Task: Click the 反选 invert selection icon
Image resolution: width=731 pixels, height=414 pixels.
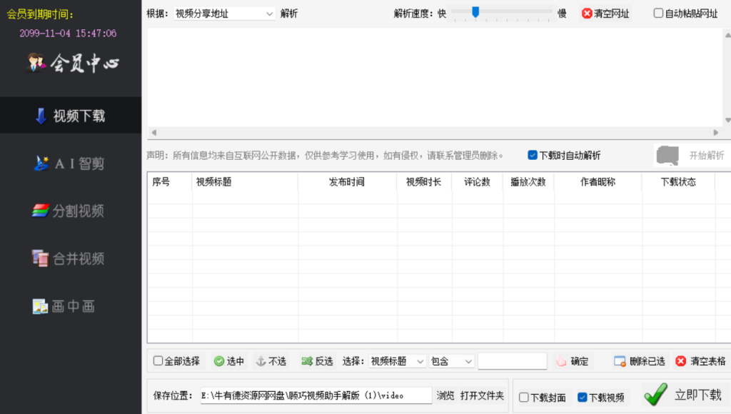Action: pyautogui.click(x=306, y=361)
